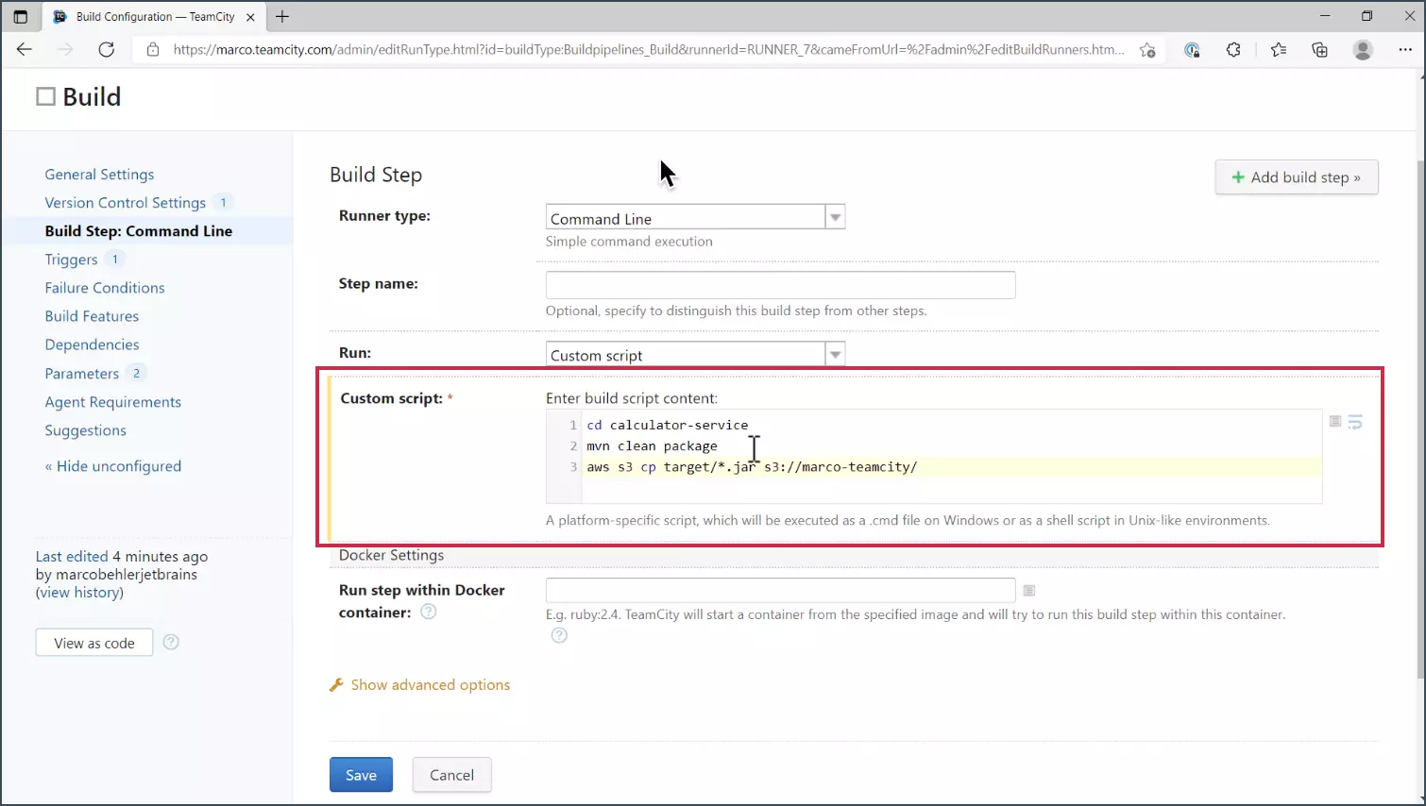Open the Add build step menu

(1296, 177)
